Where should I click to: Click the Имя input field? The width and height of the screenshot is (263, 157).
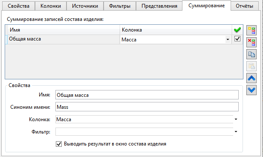coord(147,95)
